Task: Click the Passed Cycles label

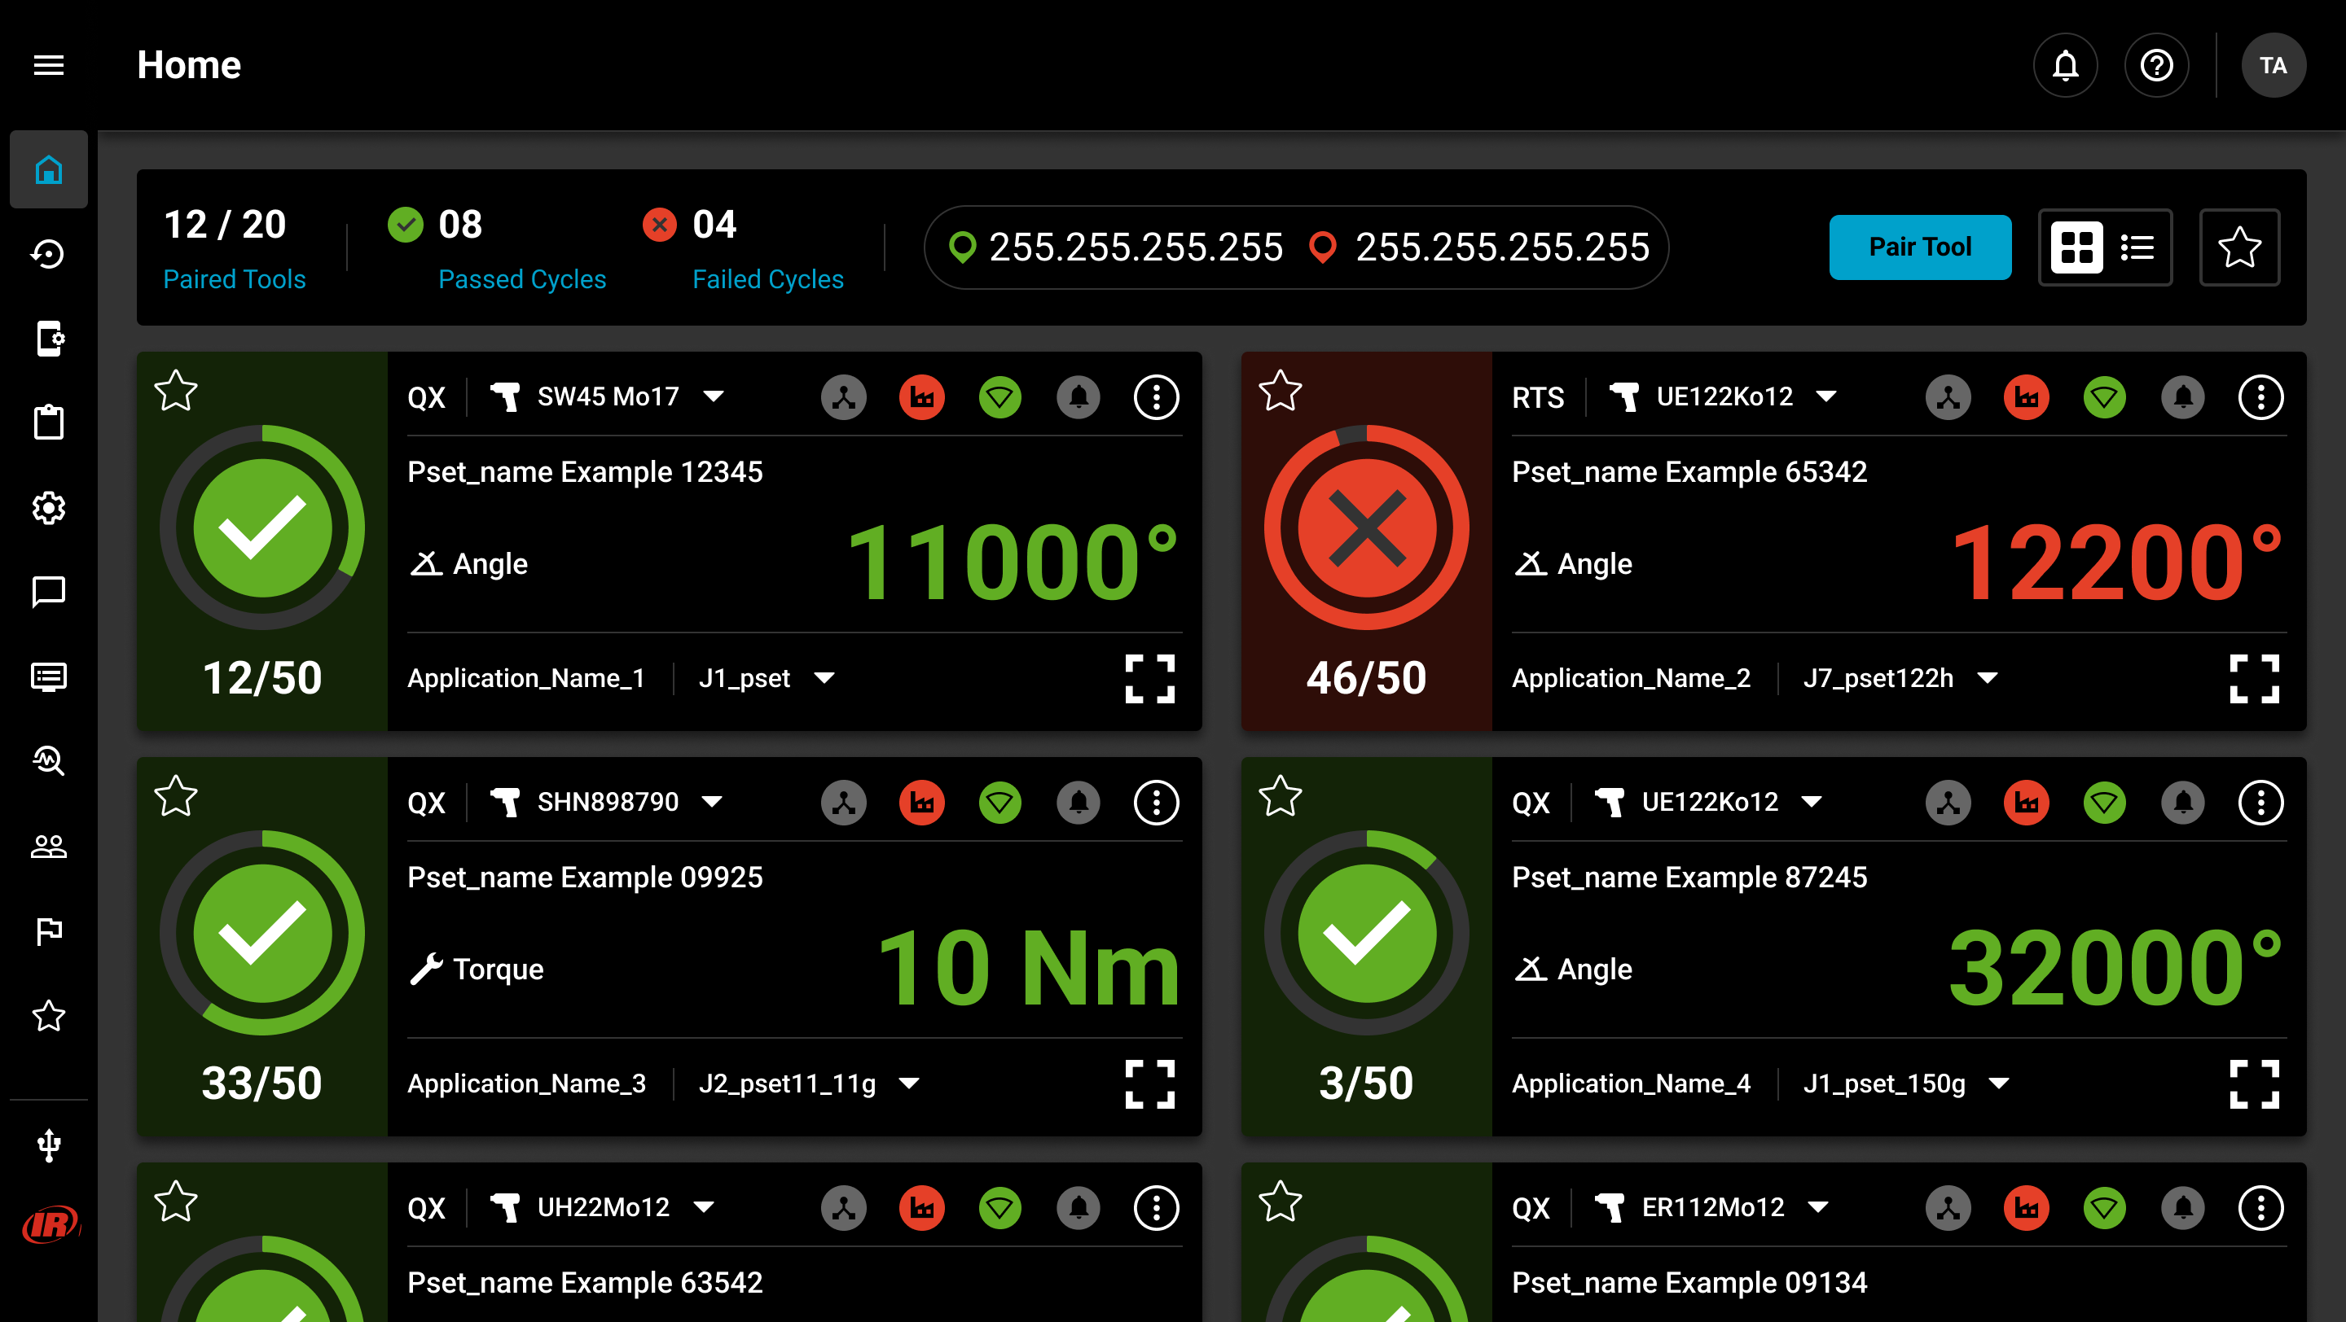Action: 522,279
